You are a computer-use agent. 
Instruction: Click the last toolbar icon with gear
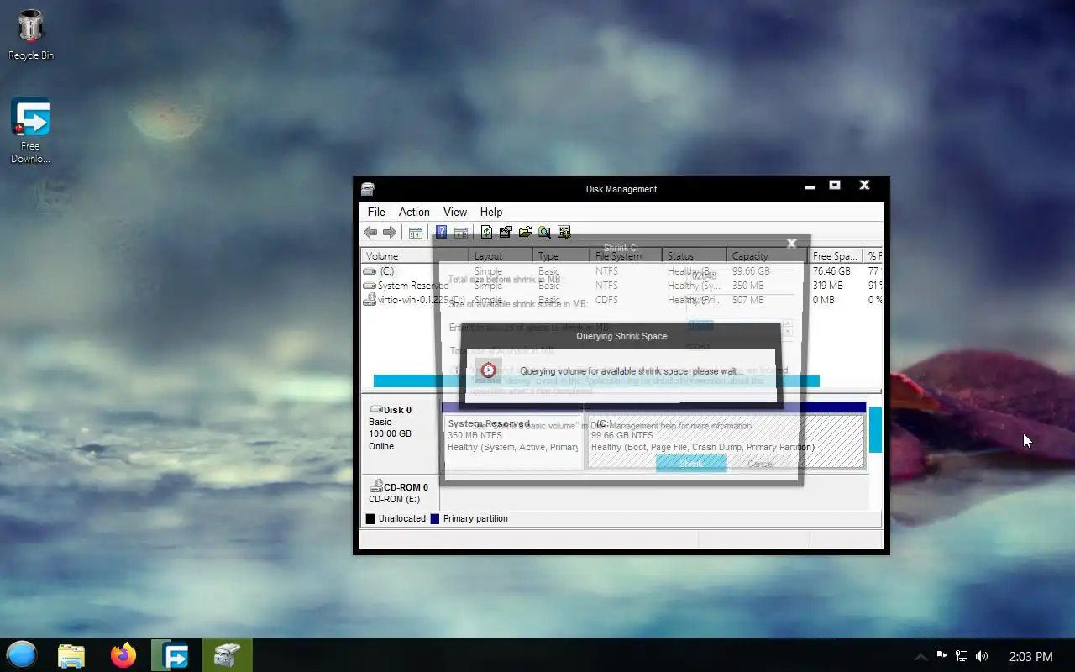tap(564, 233)
